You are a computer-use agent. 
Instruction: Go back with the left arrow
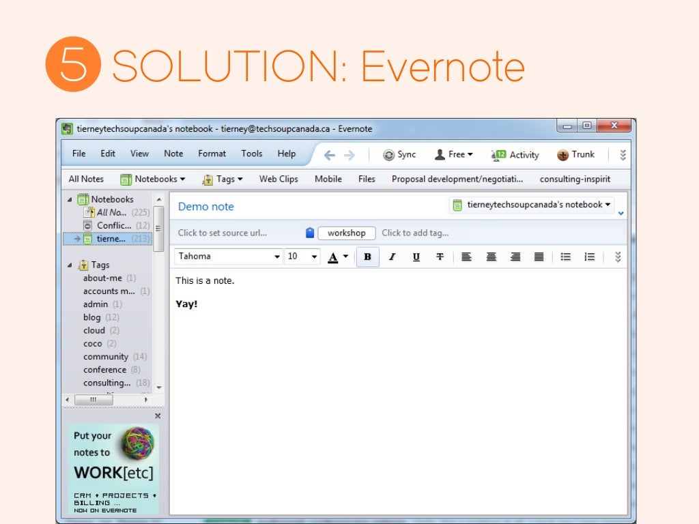[330, 155]
